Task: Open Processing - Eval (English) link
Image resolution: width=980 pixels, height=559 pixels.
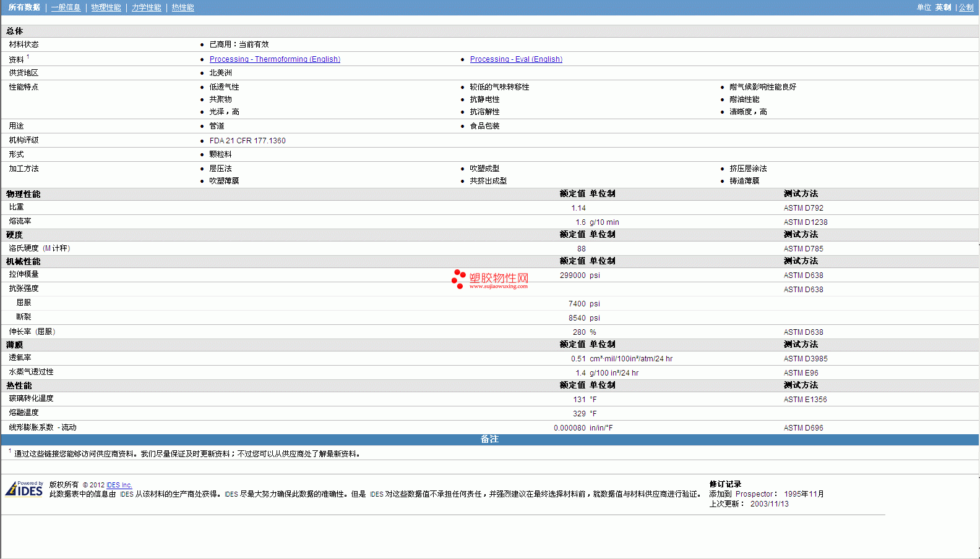Action: pos(516,59)
